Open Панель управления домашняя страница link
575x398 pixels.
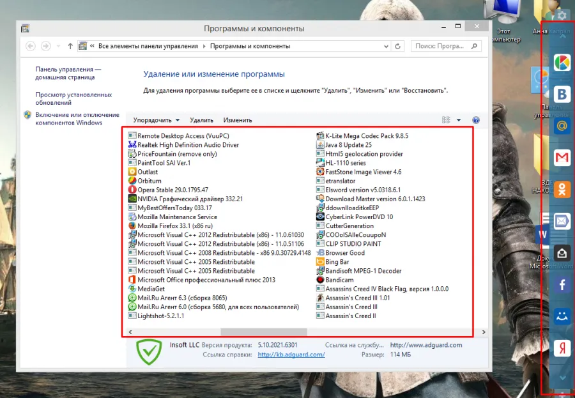tap(68, 73)
